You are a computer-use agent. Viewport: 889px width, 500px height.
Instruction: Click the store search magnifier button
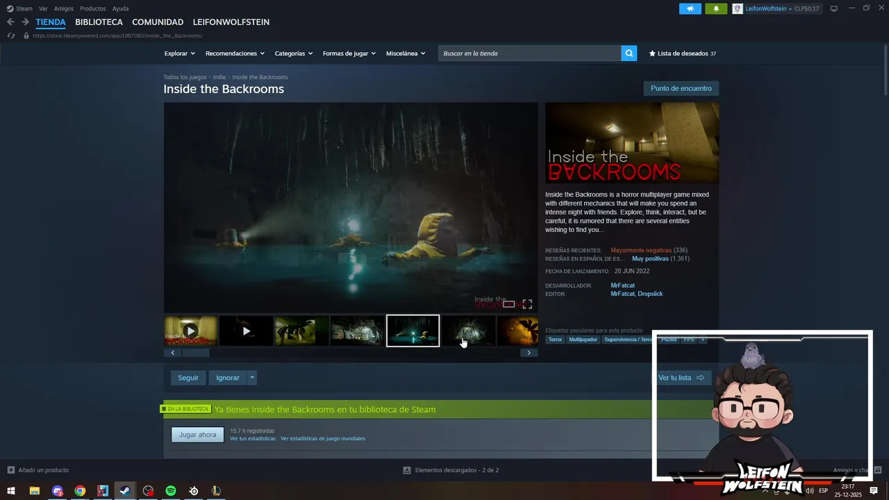point(629,53)
